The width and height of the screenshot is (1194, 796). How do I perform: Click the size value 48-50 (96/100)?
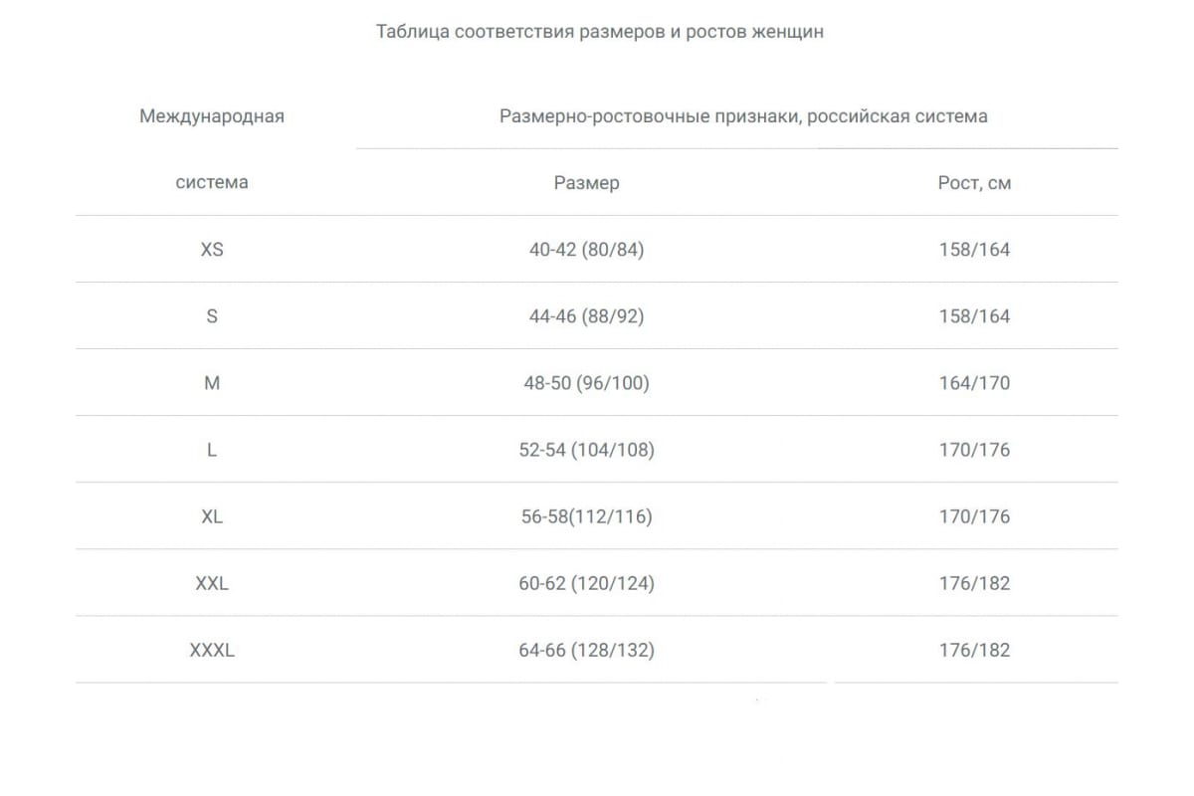tap(586, 383)
